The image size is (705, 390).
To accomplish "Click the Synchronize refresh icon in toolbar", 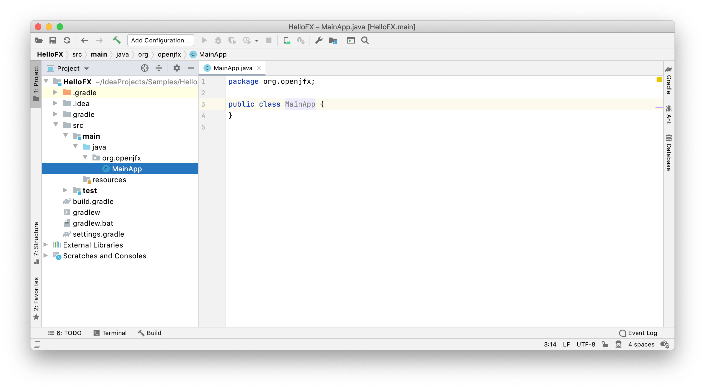I will pos(67,40).
